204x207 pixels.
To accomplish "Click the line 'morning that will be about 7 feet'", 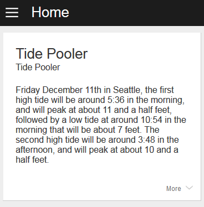I will 88,130.
